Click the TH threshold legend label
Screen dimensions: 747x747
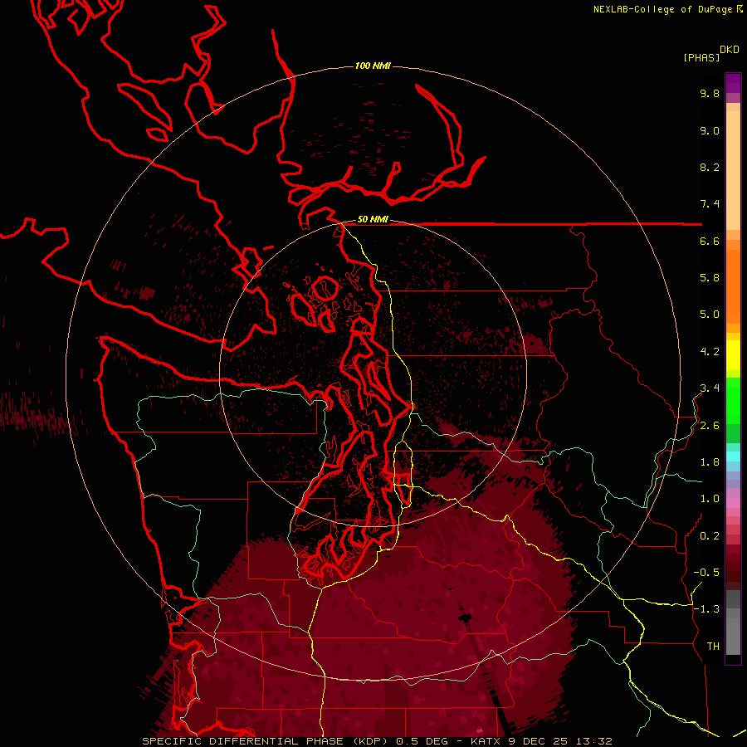pyautogui.click(x=713, y=646)
